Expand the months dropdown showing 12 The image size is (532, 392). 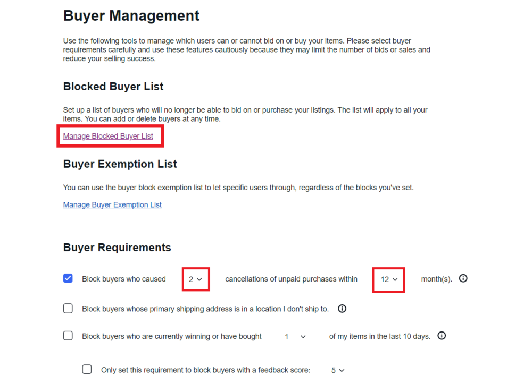pyautogui.click(x=388, y=278)
